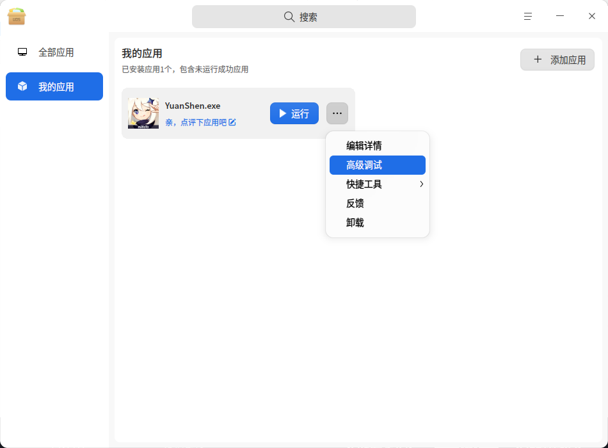Click the three-dots more options button
The width and height of the screenshot is (608, 448).
pyautogui.click(x=337, y=113)
